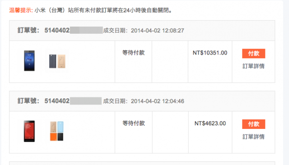Image resolution: width=289 pixels, height=165 pixels.
Task: Click the NT$10351.00 price
Action: pyautogui.click(x=210, y=53)
